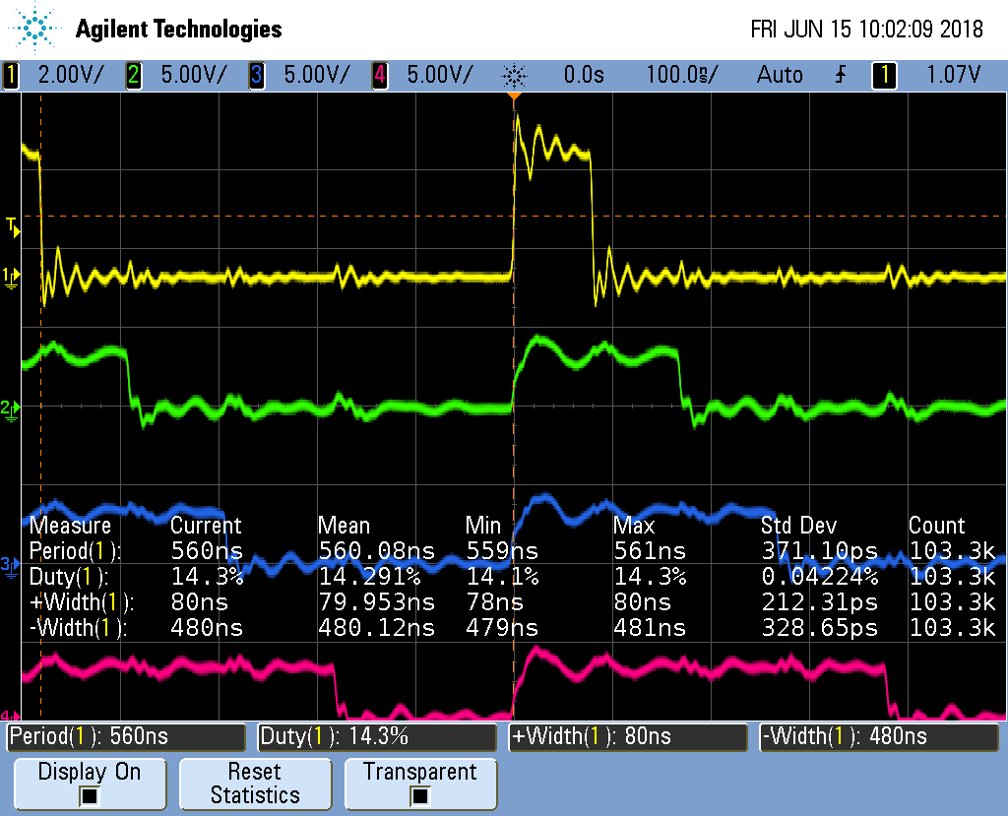Screen dimensions: 1008x816
Task: Click the snowflake waveform intensity icon
Action: pyautogui.click(x=513, y=75)
